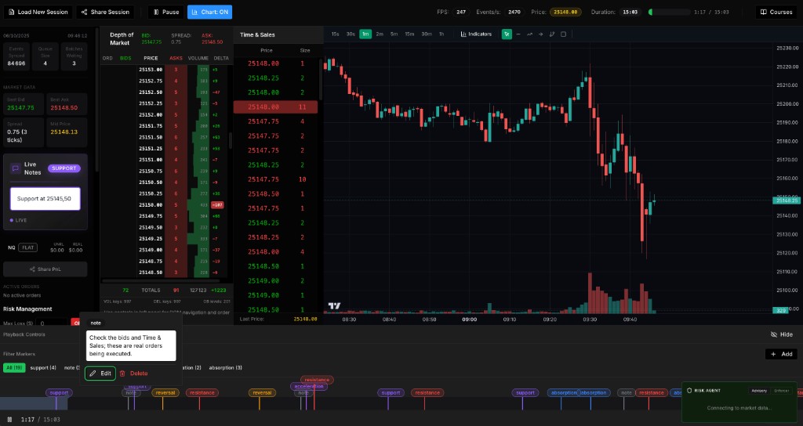Switch chart timeframe to 30s
Screen dimensions: 803x426
tap(351, 34)
